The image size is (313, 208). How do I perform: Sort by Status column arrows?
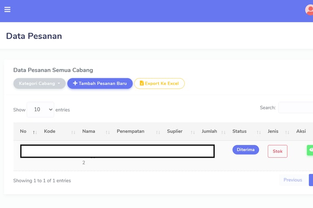pyautogui.click(x=258, y=132)
